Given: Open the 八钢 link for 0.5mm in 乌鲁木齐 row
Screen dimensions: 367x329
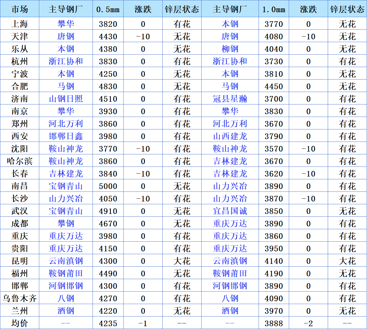Looking at the screenshot, I should pyautogui.click(x=66, y=298).
